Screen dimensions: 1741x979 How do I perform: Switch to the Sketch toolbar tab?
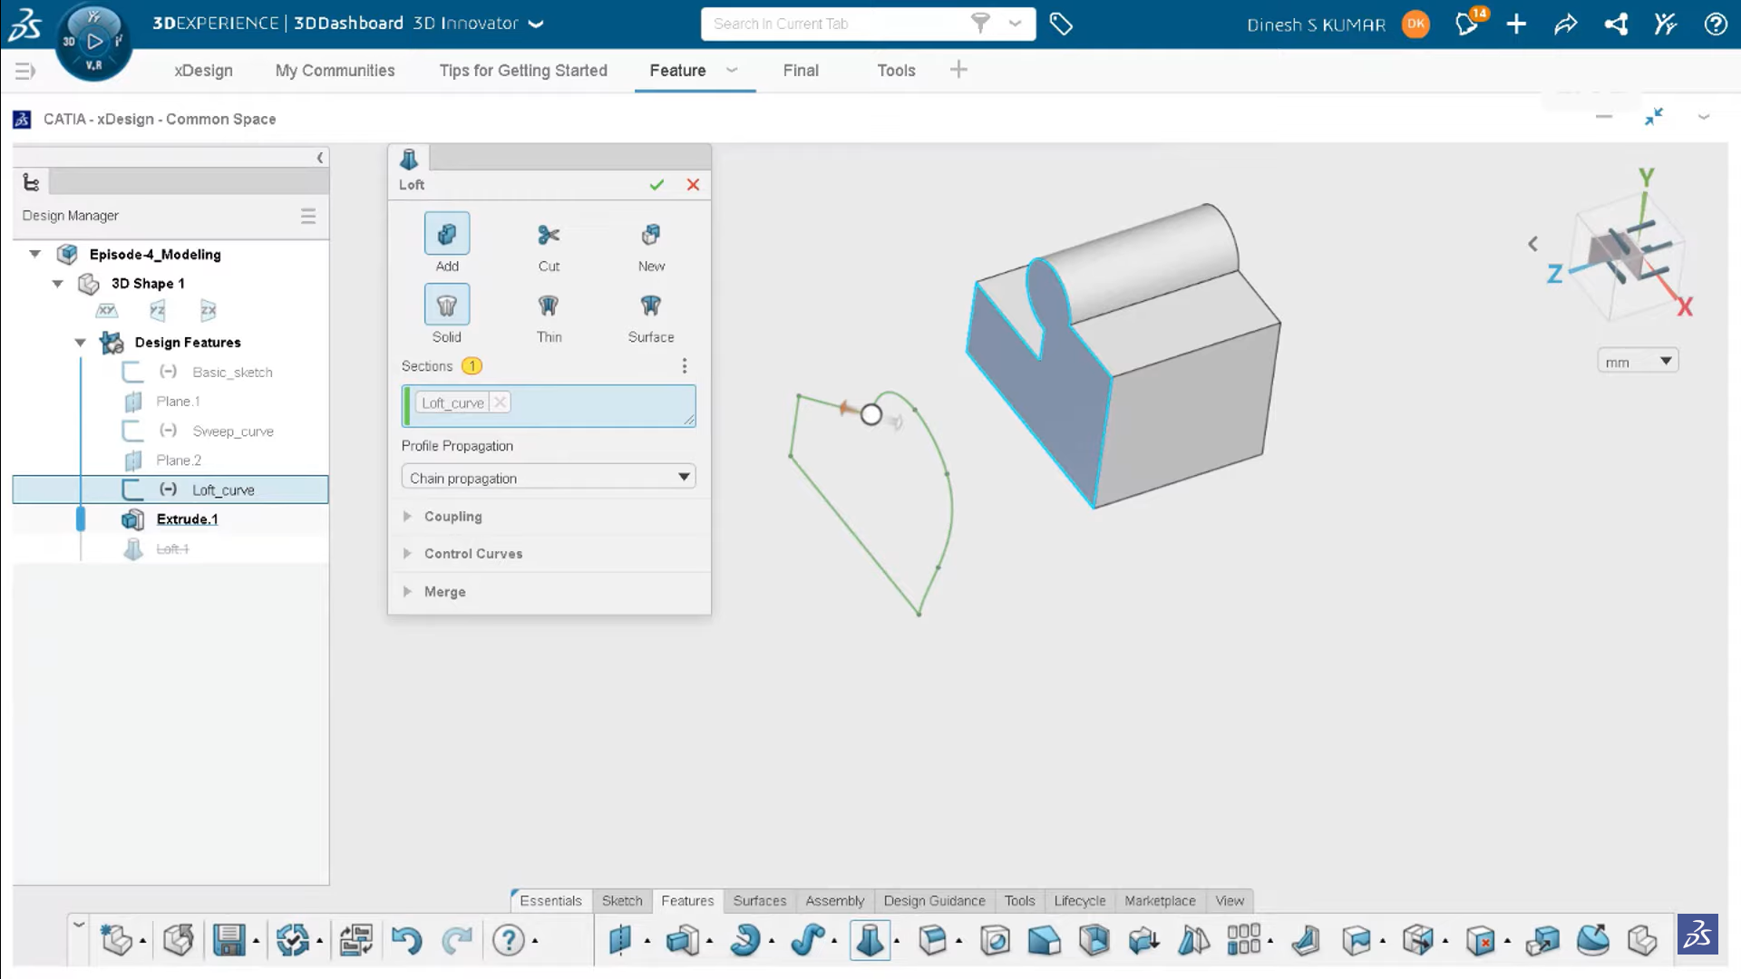click(x=622, y=901)
